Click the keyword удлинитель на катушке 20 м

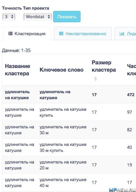(63, 165)
